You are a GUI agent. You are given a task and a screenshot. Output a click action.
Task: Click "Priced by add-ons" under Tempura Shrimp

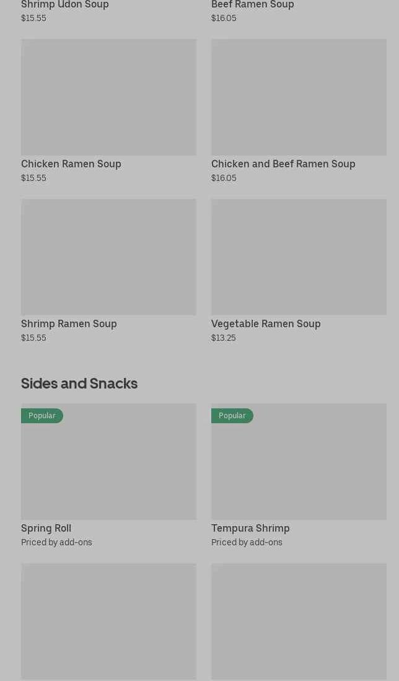pyautogui.click(x=247, y=542)
